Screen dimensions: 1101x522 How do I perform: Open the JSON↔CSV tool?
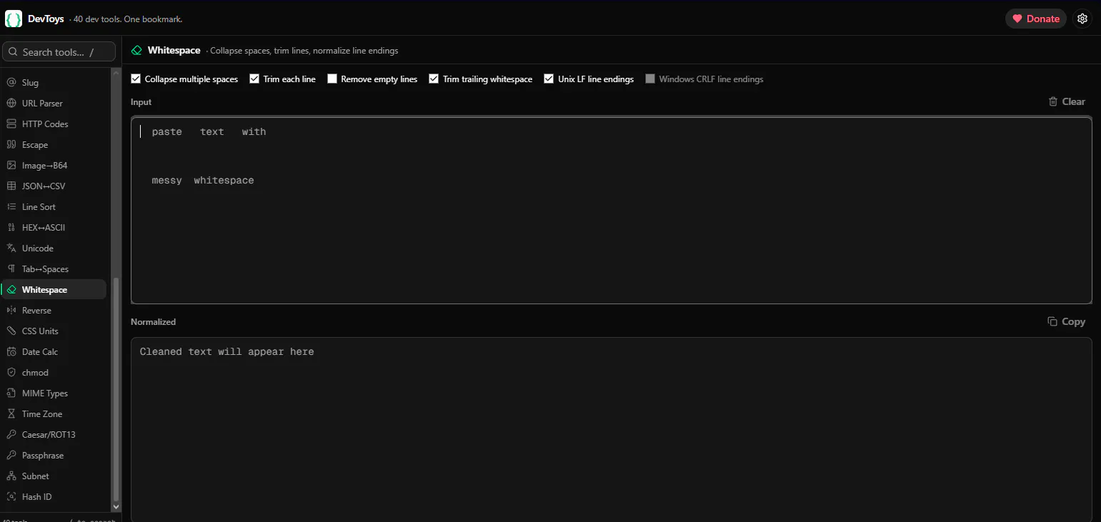coord(54,186)
